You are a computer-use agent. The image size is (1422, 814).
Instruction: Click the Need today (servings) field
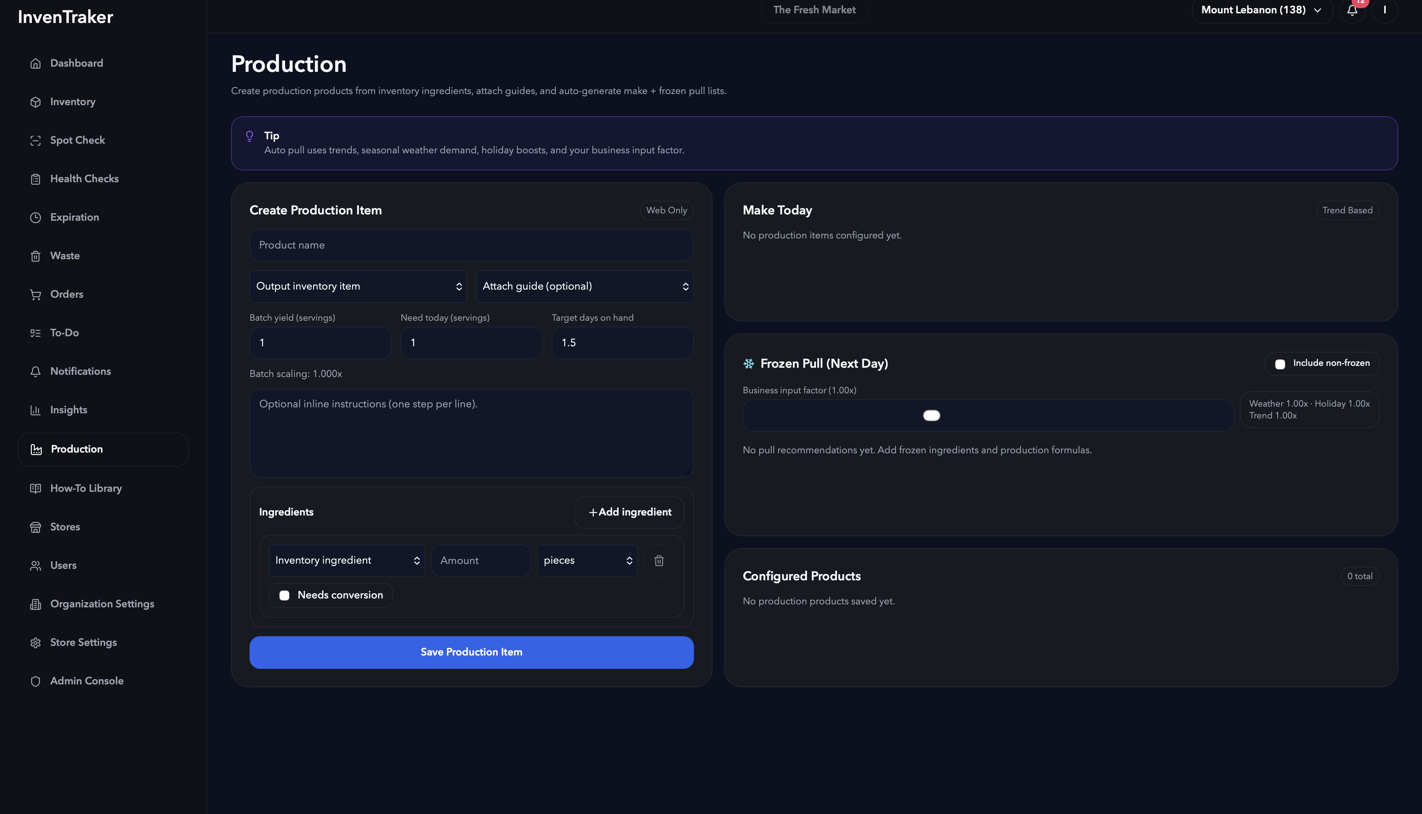471,343
